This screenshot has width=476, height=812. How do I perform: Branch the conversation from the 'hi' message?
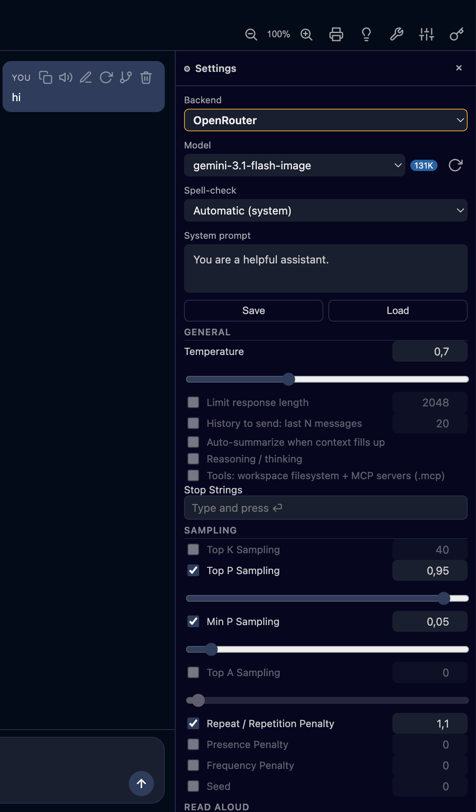(126, 77)
